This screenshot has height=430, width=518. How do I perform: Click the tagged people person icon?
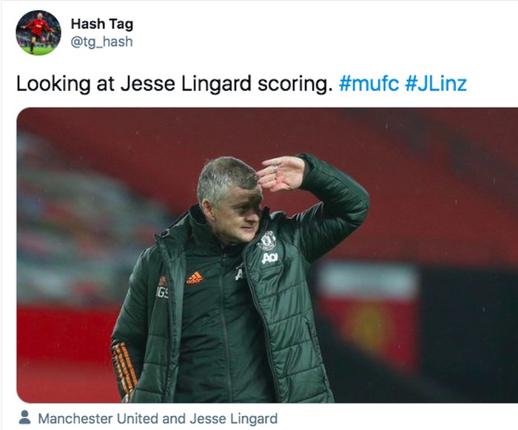click(24, 417)
